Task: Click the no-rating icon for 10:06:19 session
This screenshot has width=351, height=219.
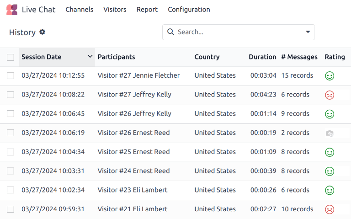Action: [329, 133]
